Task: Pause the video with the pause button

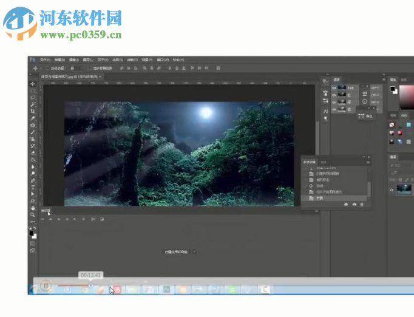Action: tap(46, 285)
